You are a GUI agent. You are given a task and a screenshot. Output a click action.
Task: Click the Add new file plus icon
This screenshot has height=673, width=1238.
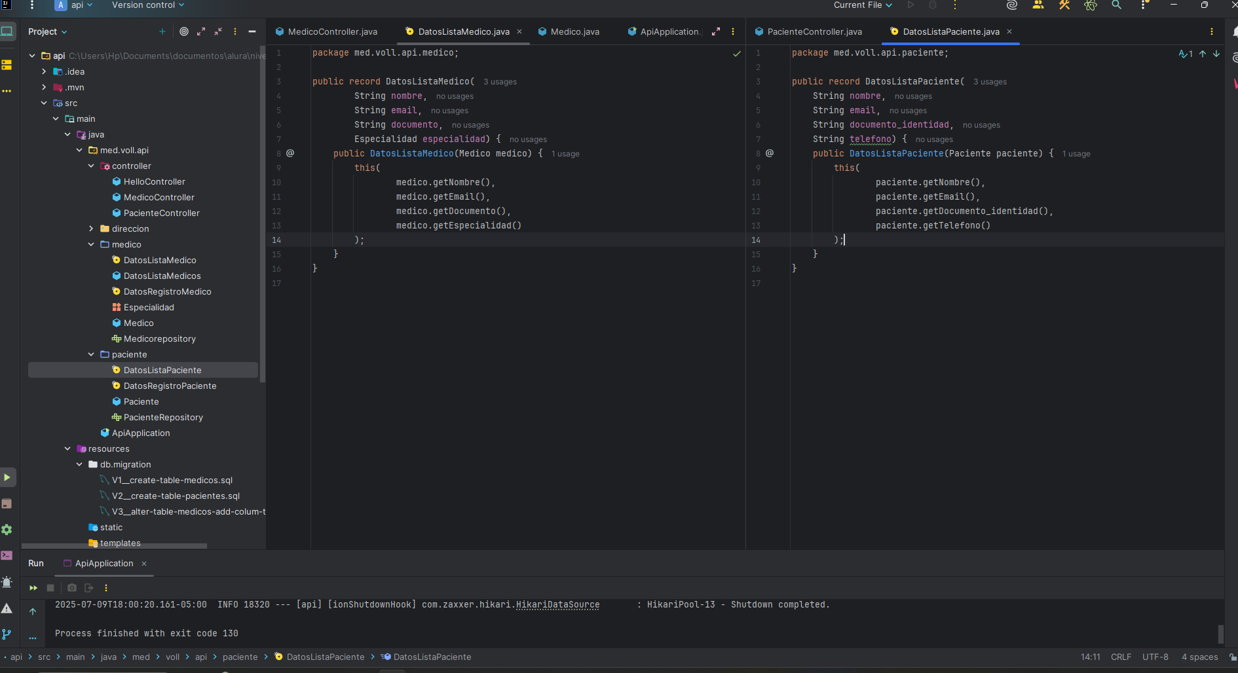tap(162, 31)
